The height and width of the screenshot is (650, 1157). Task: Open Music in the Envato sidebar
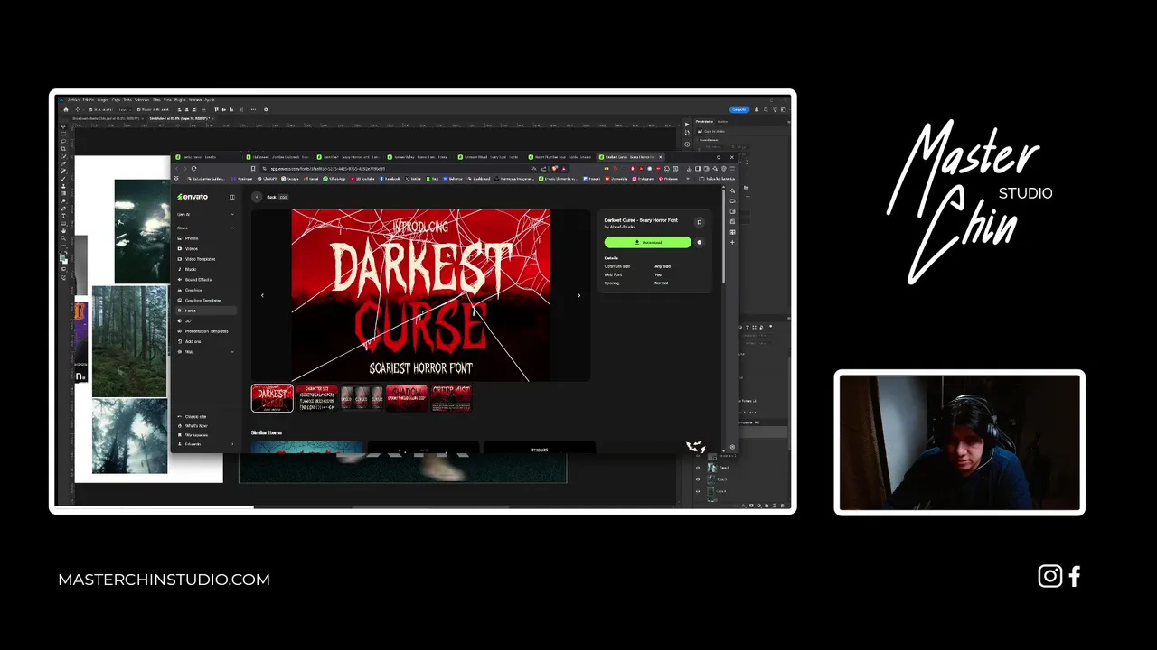(206, 269)
